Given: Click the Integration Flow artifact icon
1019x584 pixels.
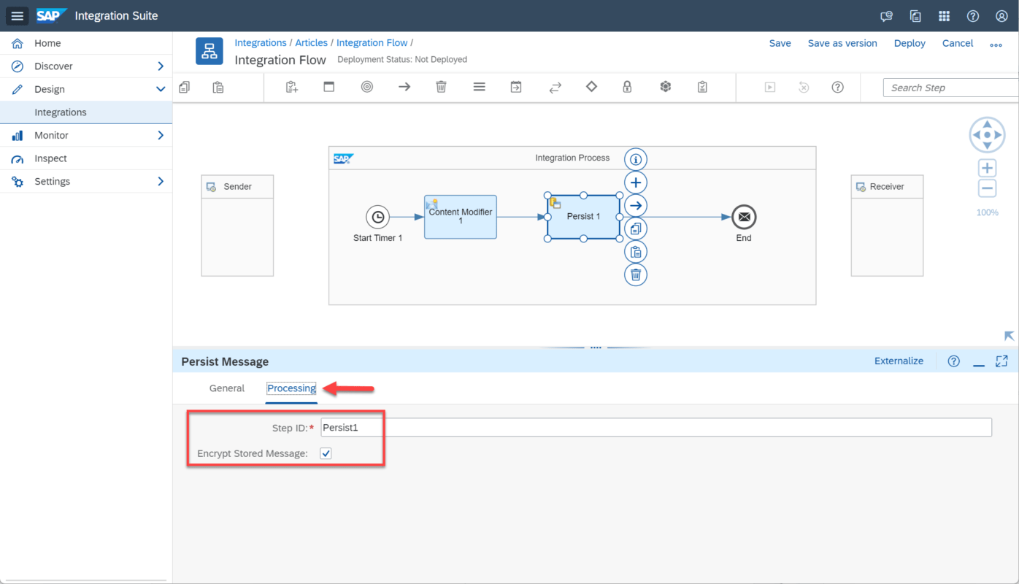Looking at the screenshot, I should coord(209,51).
